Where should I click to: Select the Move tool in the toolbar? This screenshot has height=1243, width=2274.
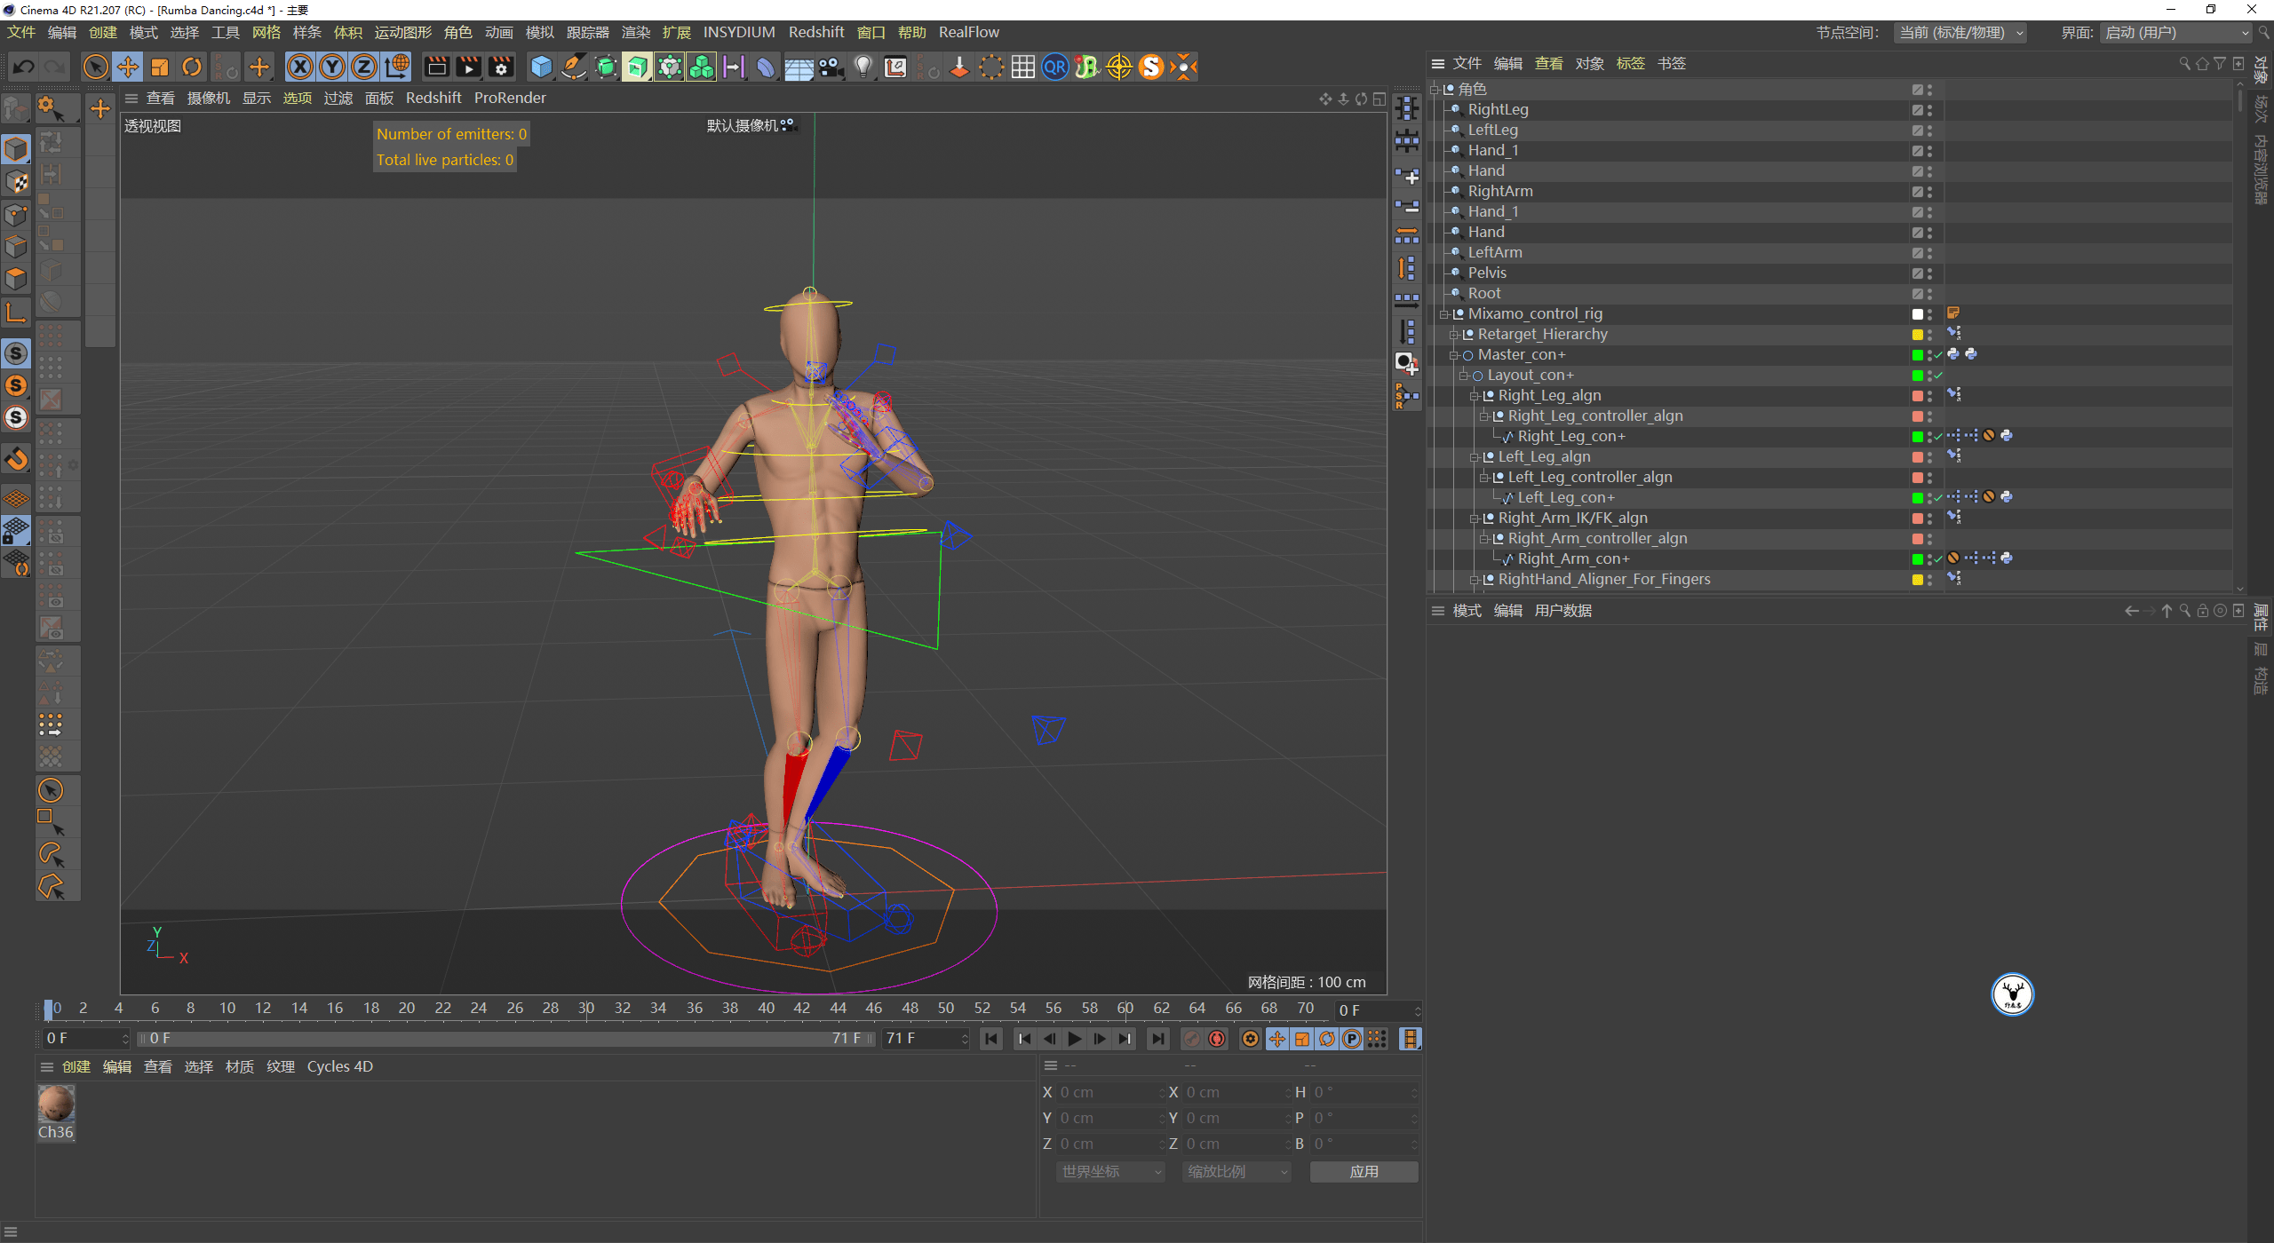tap(127, 67)
